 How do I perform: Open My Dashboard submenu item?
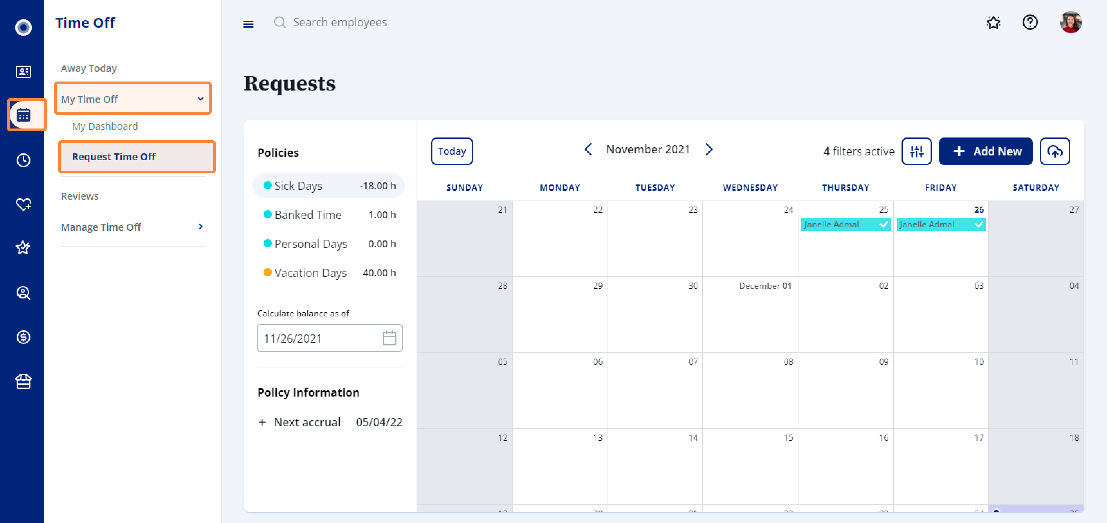(105, 126)
